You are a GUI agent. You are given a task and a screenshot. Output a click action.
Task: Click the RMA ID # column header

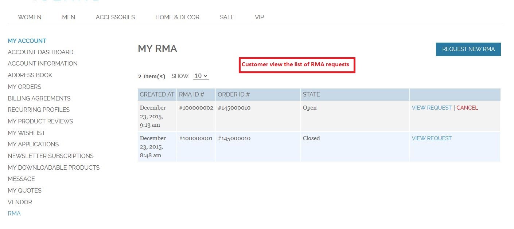[x=196, y=94]
